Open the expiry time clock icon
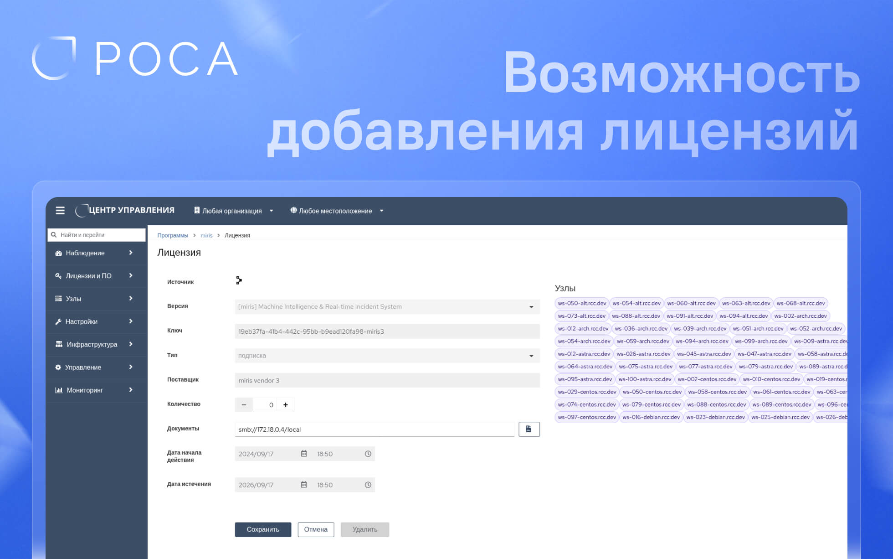Viewport: 893px width, 559px height. (368, 485)
